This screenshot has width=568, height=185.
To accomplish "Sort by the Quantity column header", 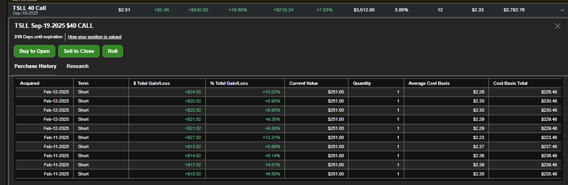I will click(362, 83).
